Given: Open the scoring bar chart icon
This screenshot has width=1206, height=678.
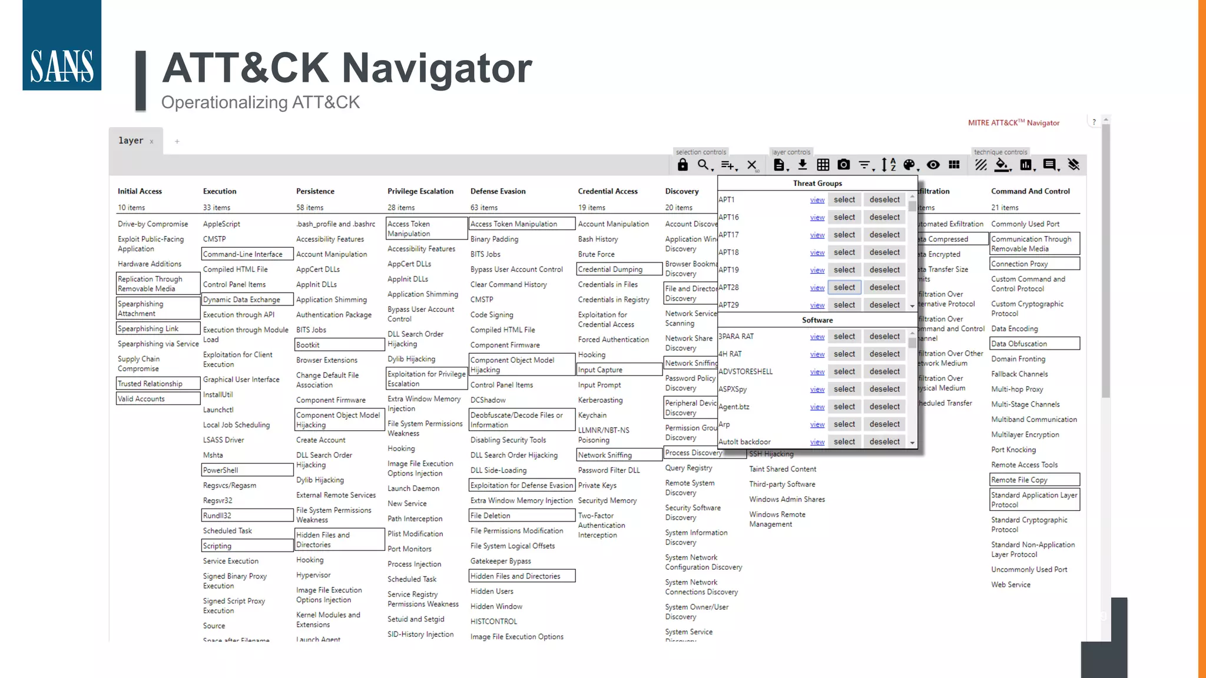Looking at the screenshot, I should 1025,165.
